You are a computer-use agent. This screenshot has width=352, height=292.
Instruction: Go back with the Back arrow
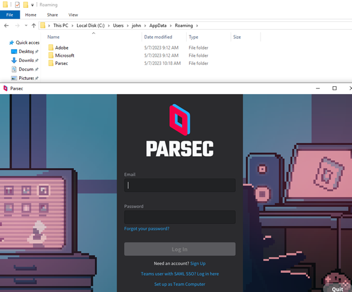coord(6,25)
